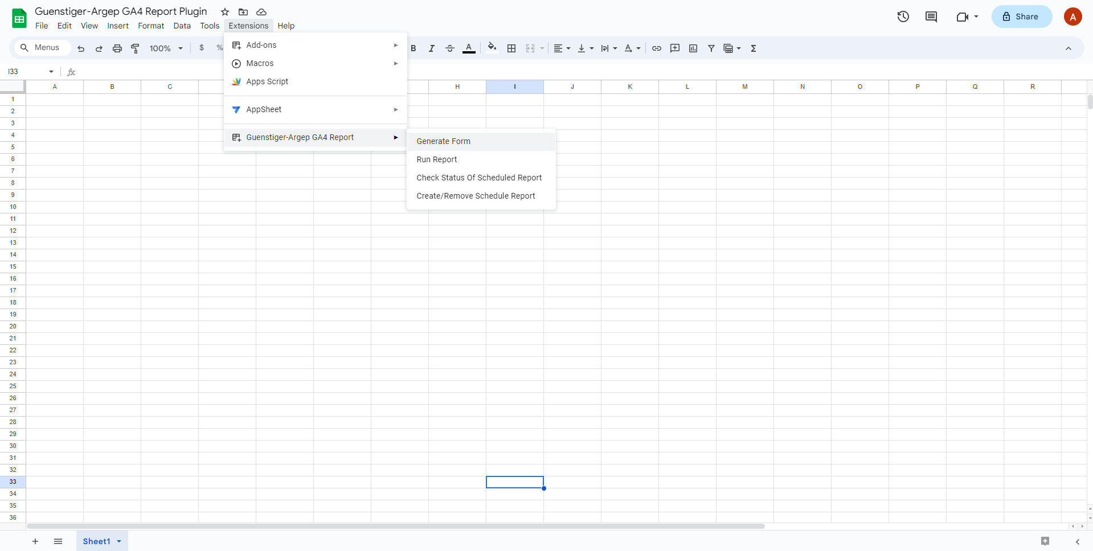Image resolution: width=1093 pixels, height=551 pixels.
Task: Expand the Macros submenu
Action: [316, 63]
